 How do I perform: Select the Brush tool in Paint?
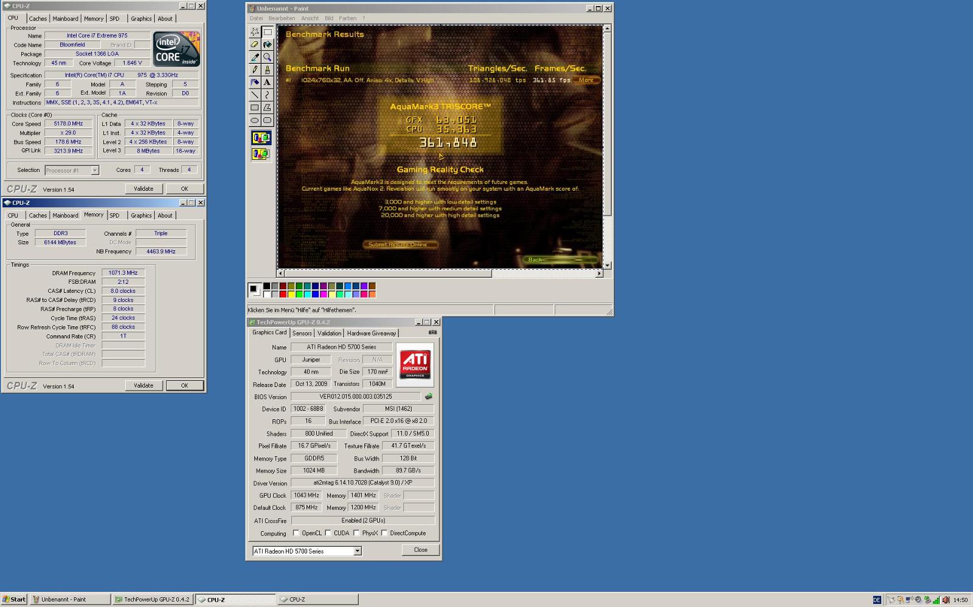click(267, 70)
